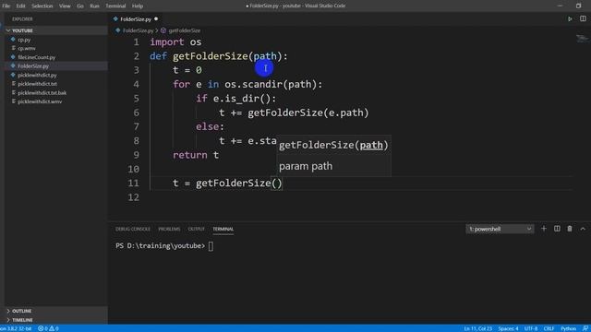Click the minimap at editor's right edge
The image size is (591, 332).
pos(582,39)
